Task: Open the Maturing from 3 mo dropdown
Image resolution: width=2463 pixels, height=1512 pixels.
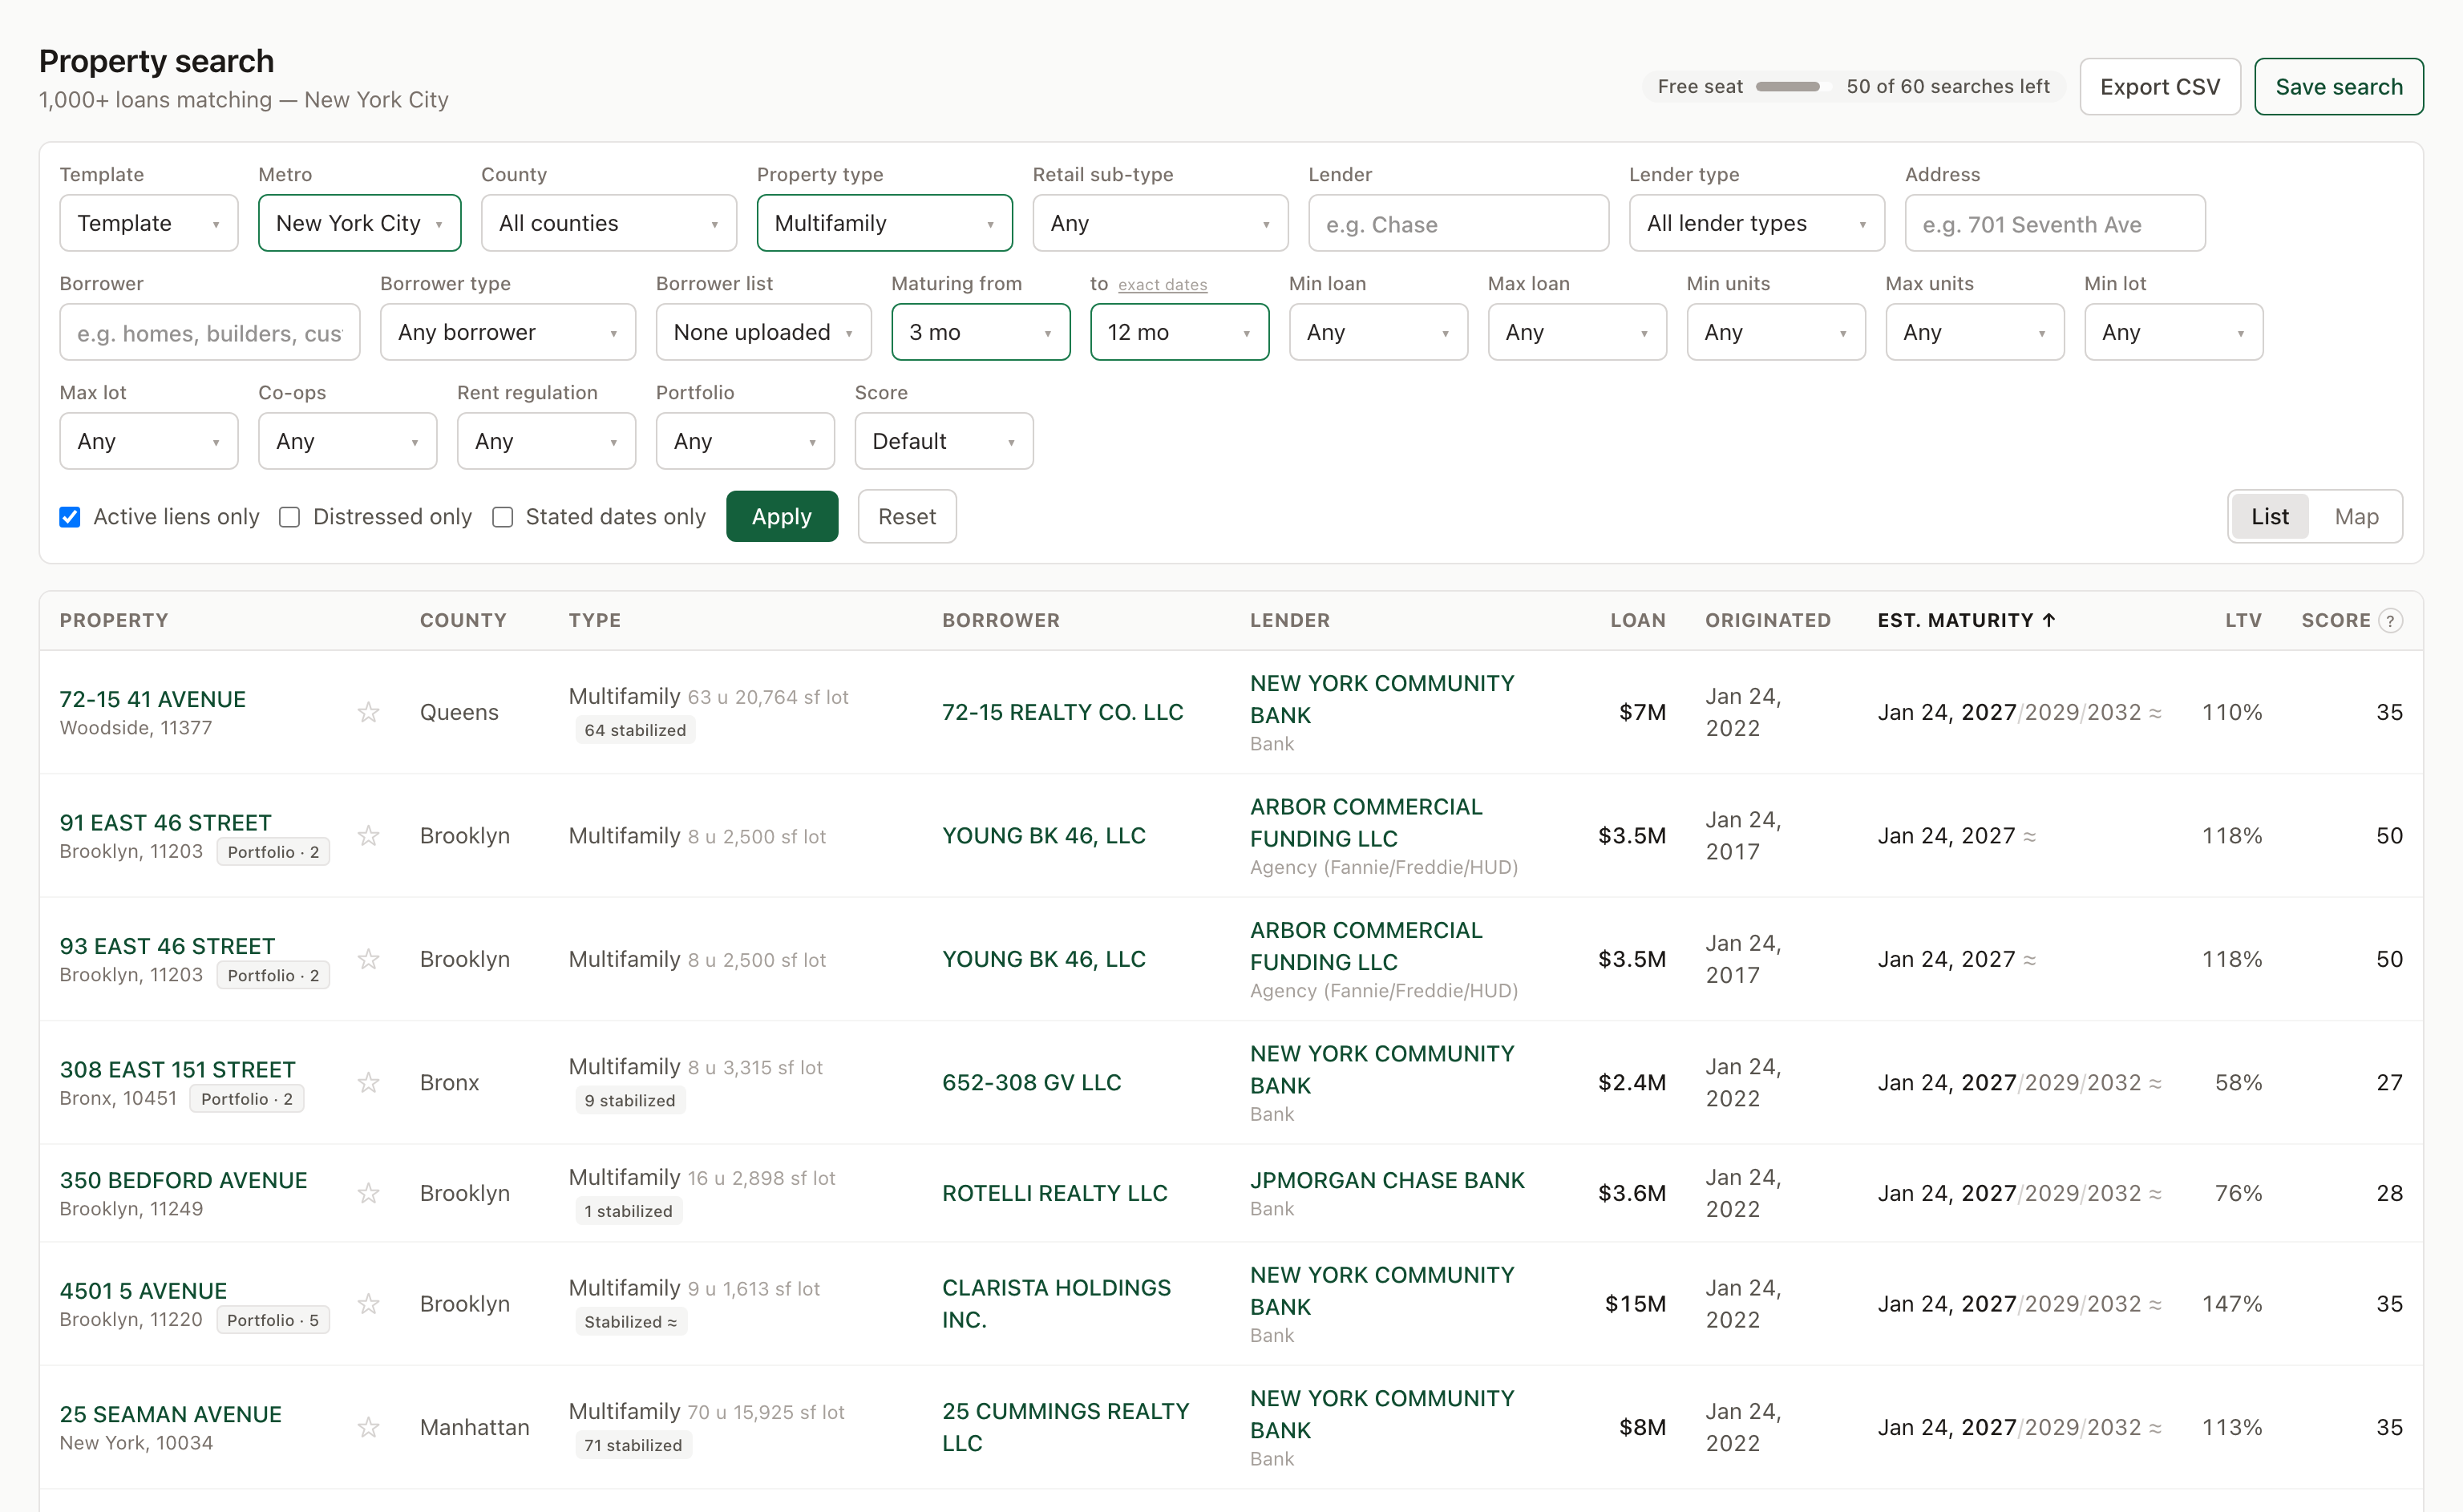Action: [981, 332]
